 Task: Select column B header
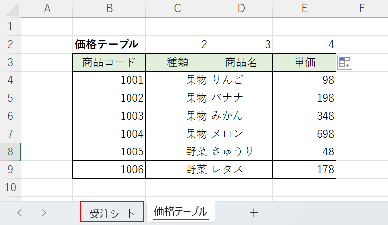point(109,8)
